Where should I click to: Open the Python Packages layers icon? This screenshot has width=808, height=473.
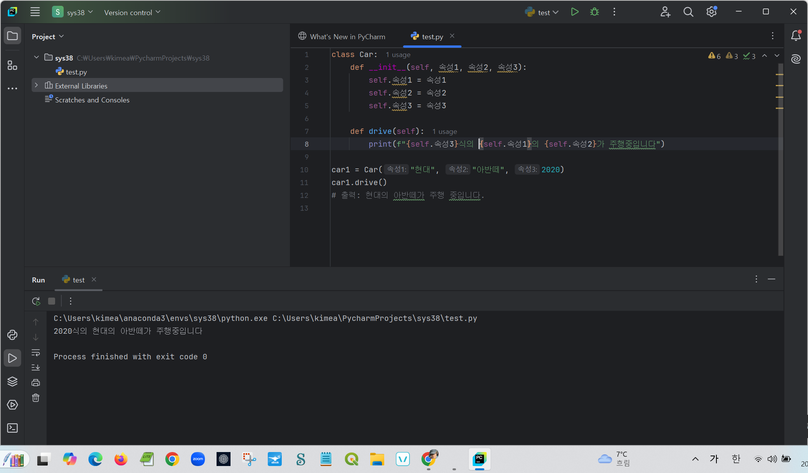[12, 381]
